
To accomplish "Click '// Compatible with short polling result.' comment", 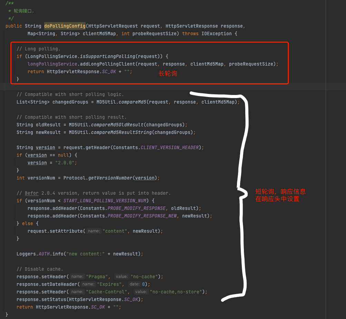I will [71, 117].
